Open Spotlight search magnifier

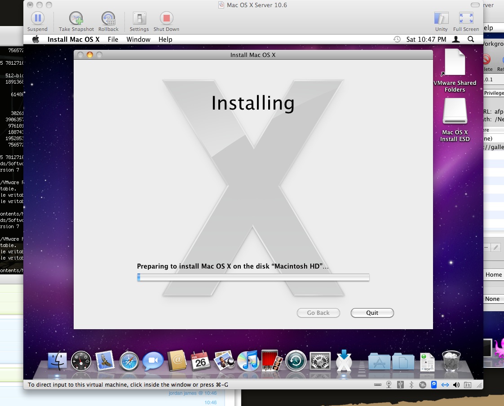point(471,39)
